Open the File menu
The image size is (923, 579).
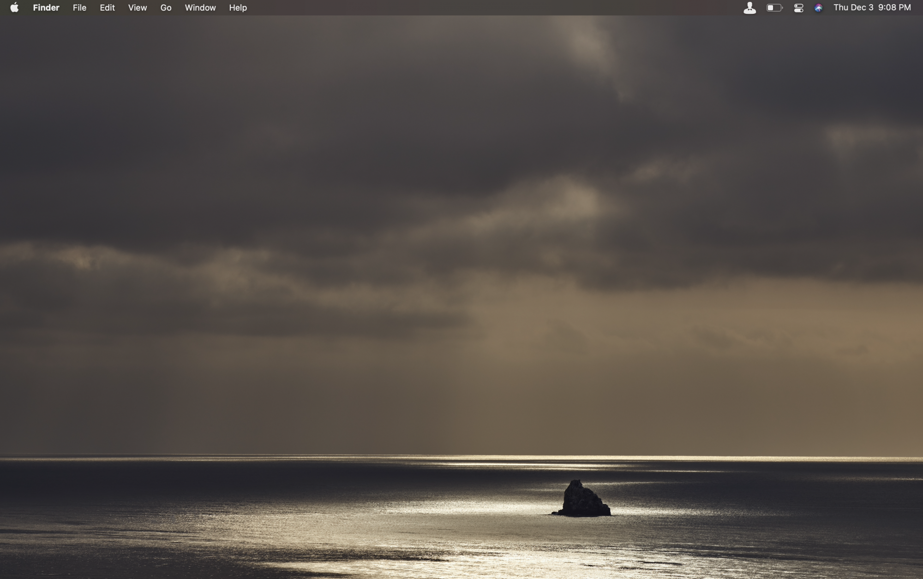(x=79, y=8)
